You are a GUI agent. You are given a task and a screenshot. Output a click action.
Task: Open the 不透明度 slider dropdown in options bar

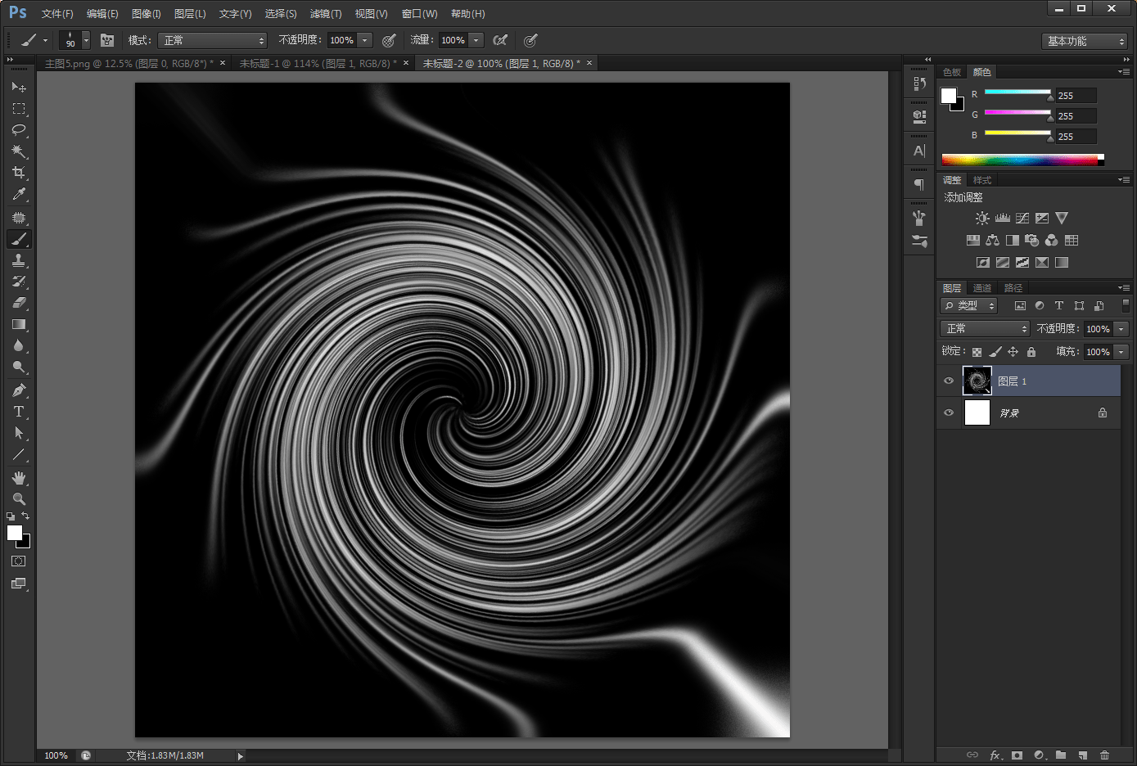tap(365, 40)
